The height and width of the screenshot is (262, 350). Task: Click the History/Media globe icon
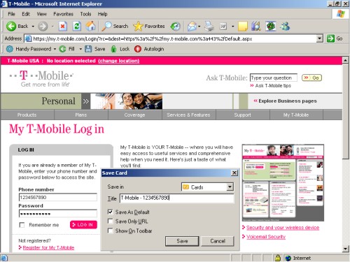[175, 27]
